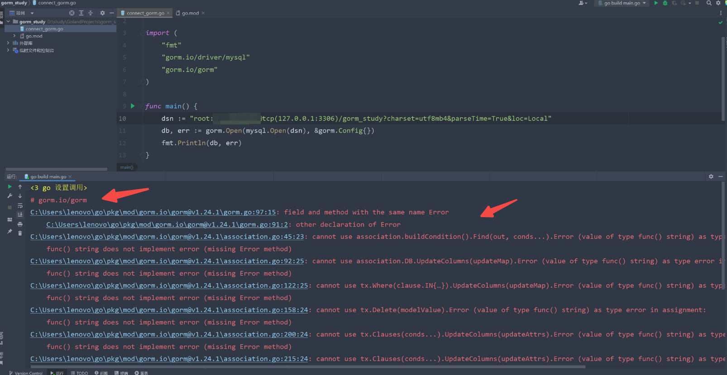This screenshot has width=727, height=375.
Task: Toggle the pin tab icon in run panel
Action: pos(10,231)
